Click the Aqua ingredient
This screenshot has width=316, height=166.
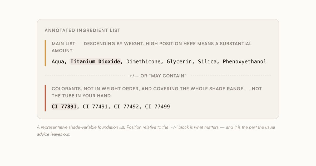(x=58, y=62)
